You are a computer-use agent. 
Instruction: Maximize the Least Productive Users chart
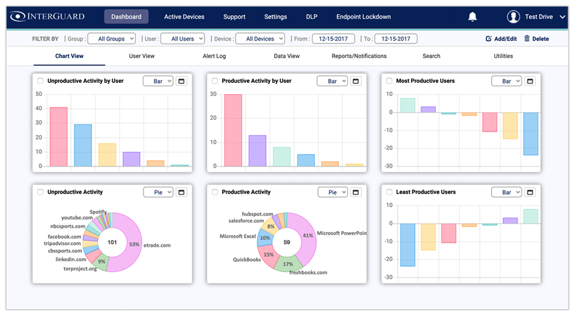[x=530, y=192]
